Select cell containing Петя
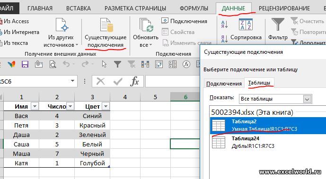The width and height of the screenshot is (326, 179). [21, 125]
